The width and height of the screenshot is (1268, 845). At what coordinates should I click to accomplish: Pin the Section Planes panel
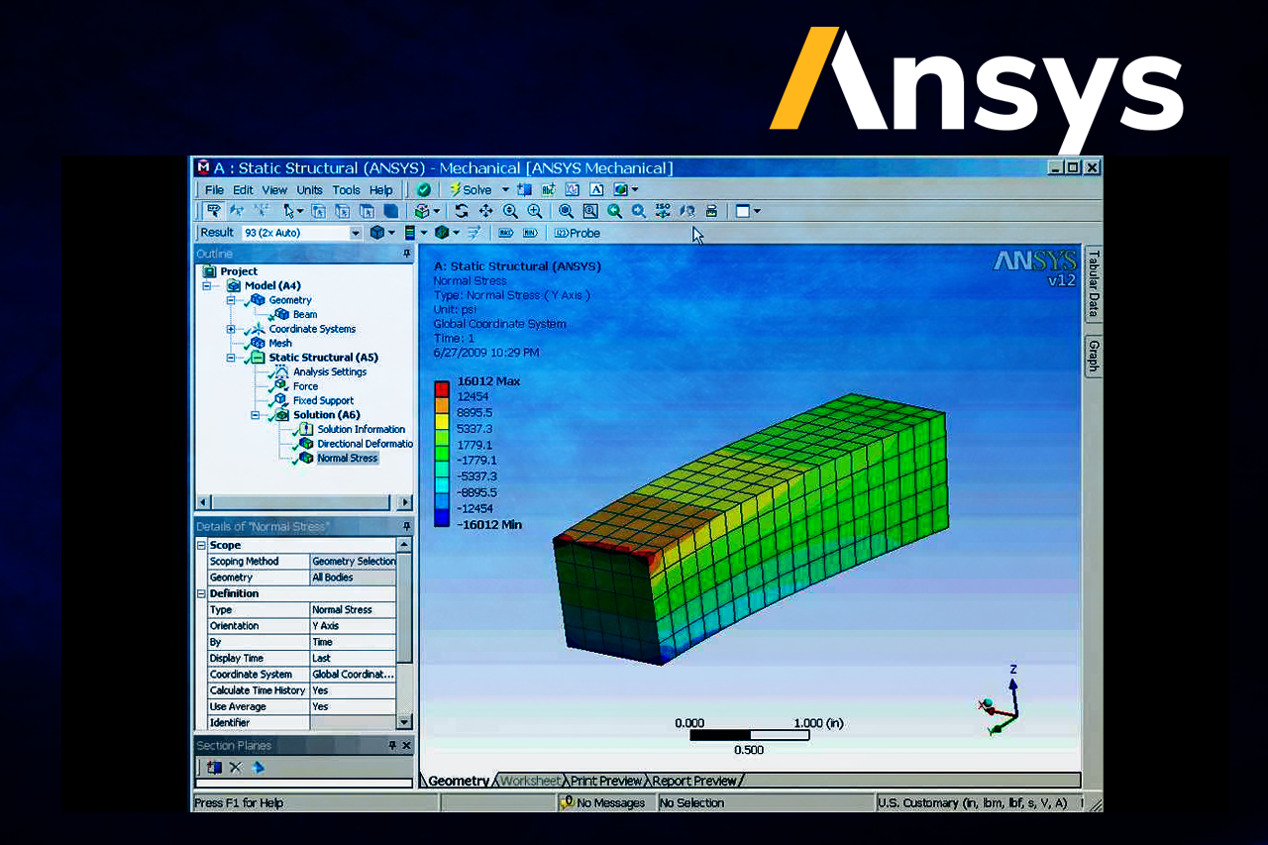point(393,745)
